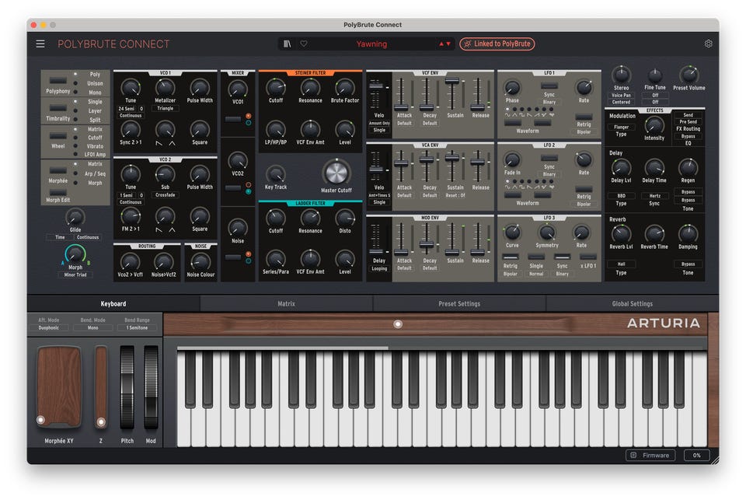Image resolution: width=746 pixels, height=500 pixels.
Task: Click the preset name Yawning
Action: tap(371, 44)
